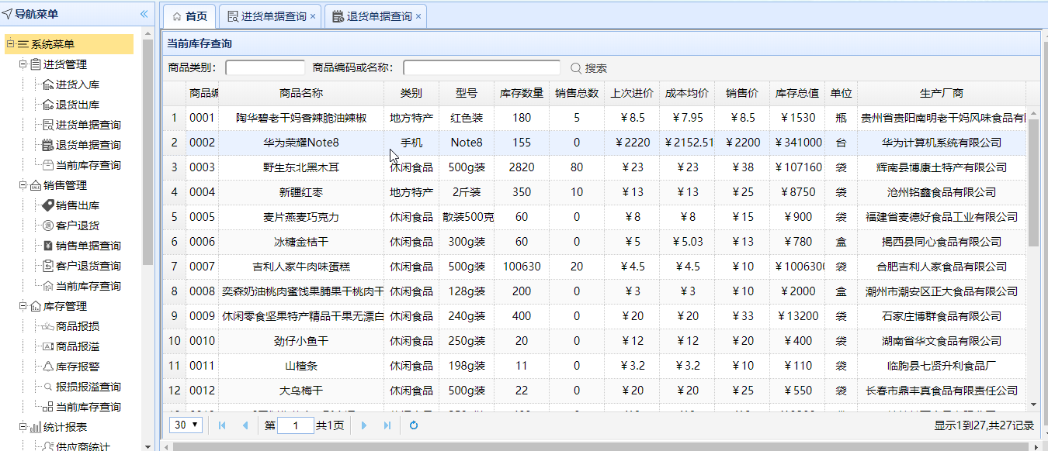Click the 库存报警 bell icon

pyautogui.click(x=48, y=367)
